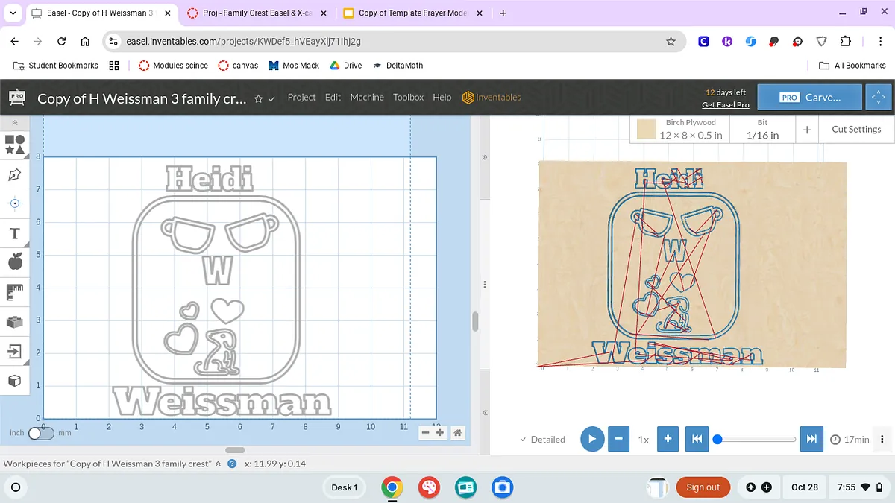Open the Machine menu
This screenshot has height=503, width=895.
click(367, 98)
